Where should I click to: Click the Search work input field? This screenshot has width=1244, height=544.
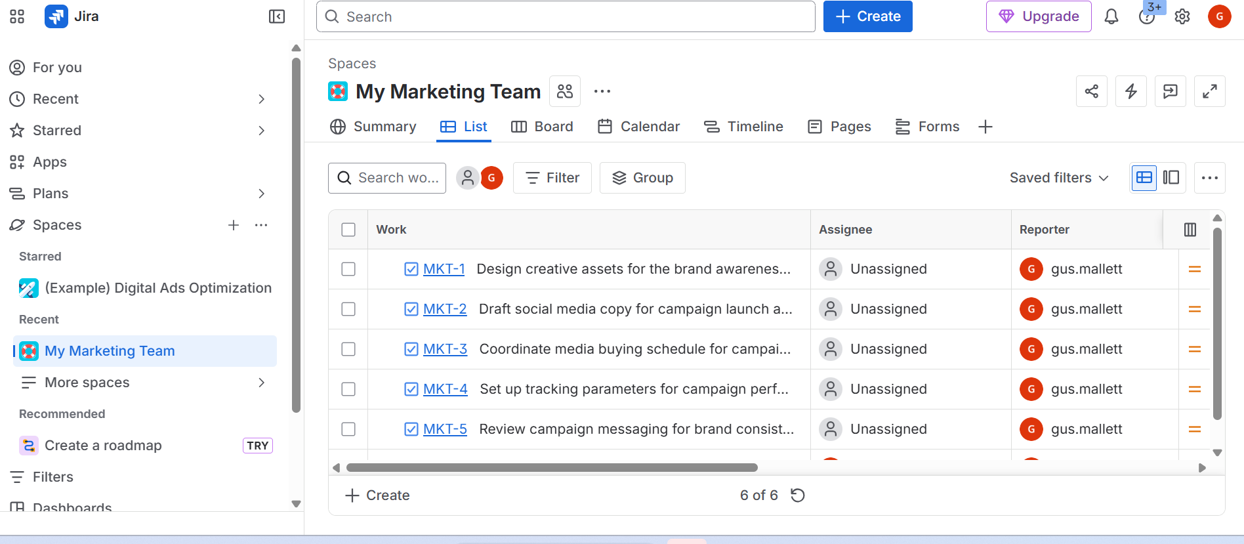click(x=387, y=178)
